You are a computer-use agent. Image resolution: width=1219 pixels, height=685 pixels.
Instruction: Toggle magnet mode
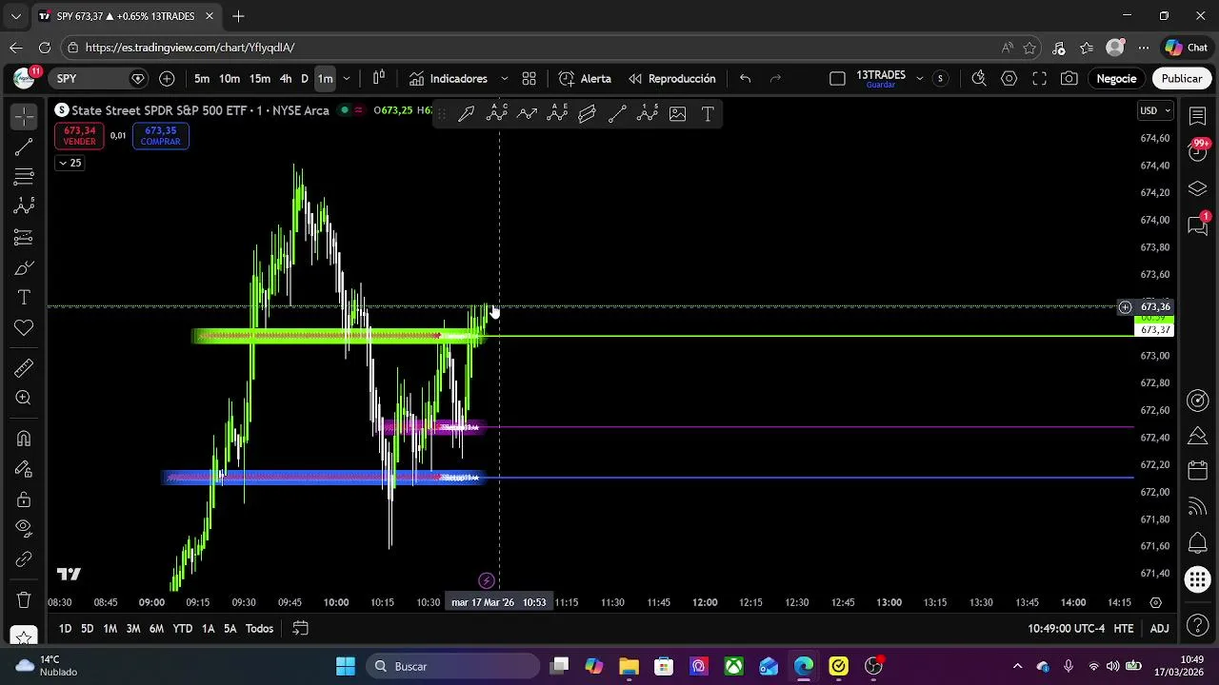24,439
